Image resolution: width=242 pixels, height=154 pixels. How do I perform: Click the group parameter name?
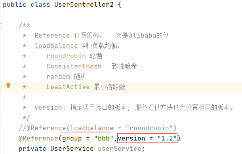[72, 139]
